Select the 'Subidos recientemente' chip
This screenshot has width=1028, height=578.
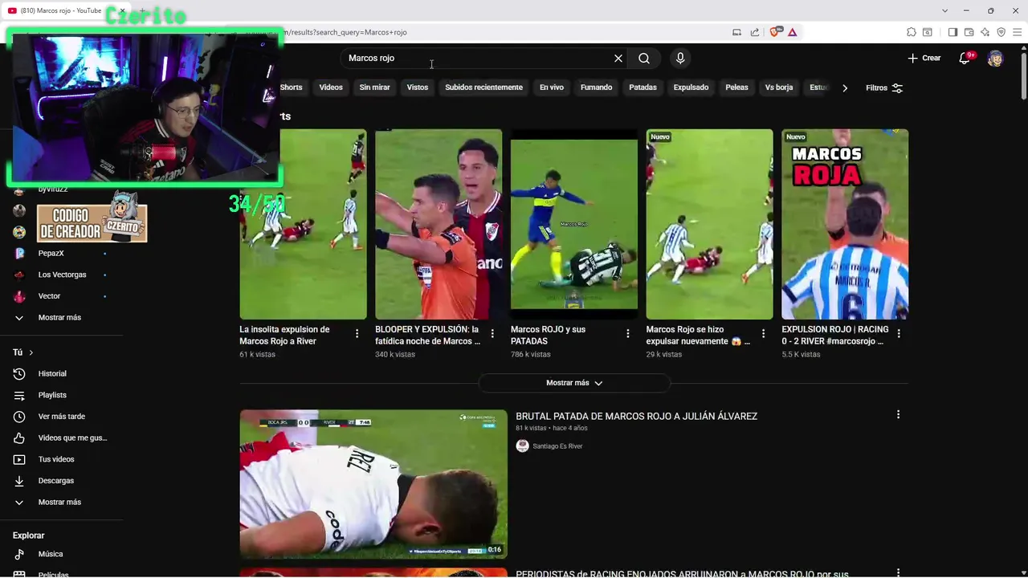click(483, 88)
